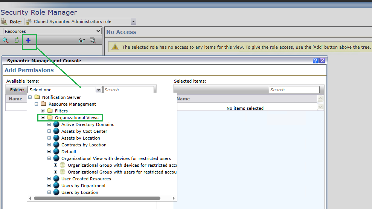Expand Contracts by Location node
Screen dimensions: 372x209
point(49,144)
